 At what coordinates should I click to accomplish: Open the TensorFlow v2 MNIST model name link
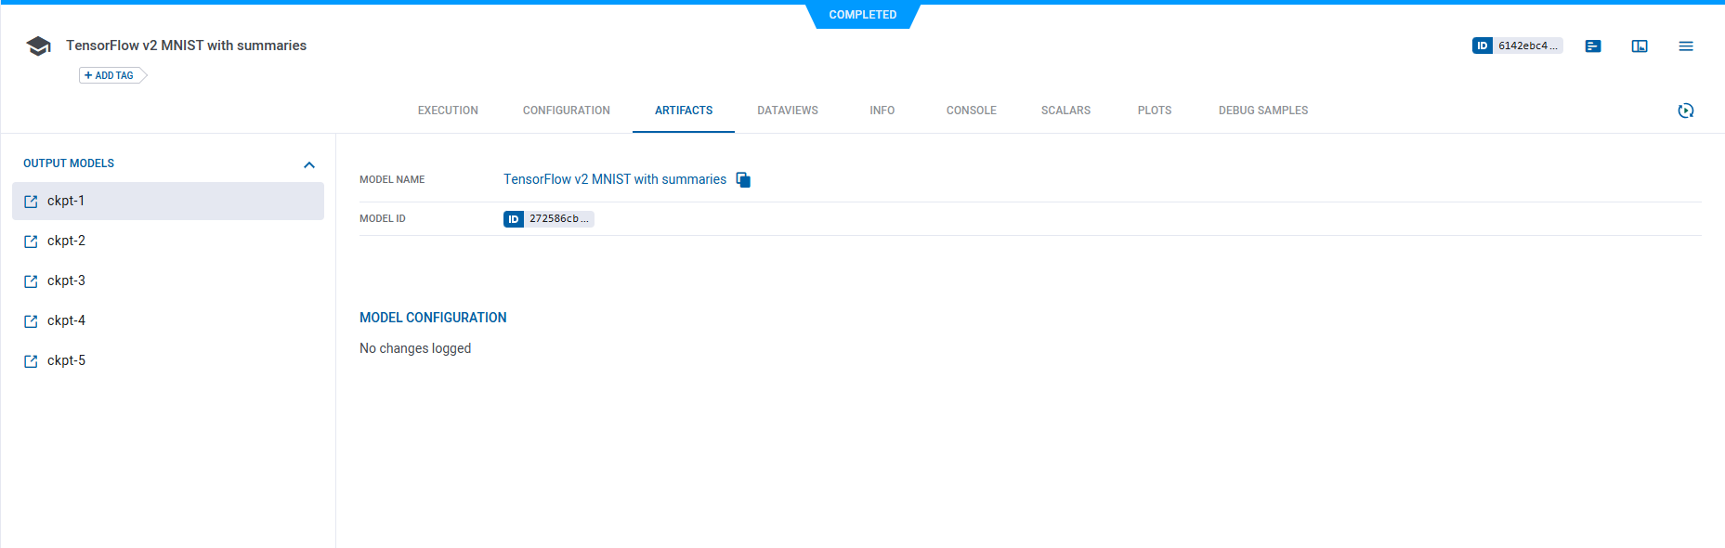tap(614, 179)
